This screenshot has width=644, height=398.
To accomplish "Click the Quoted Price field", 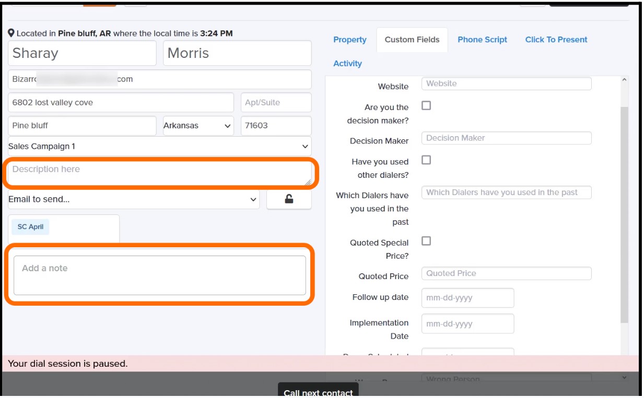I will (x=506, y=273).
